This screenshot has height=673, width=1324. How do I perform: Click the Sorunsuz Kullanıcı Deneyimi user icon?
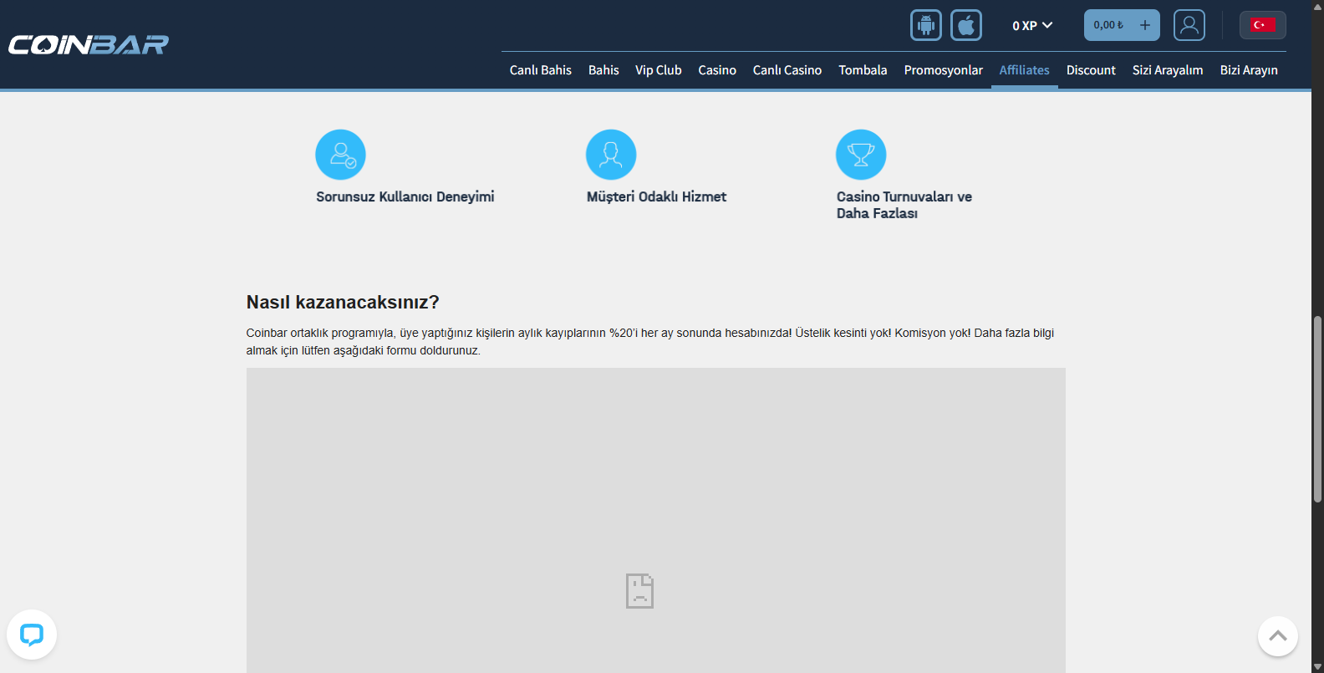click(x=340, y=155)
